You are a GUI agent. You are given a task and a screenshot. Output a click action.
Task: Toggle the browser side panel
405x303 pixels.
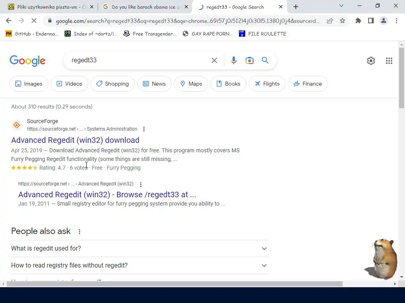[x=371, y=21]
